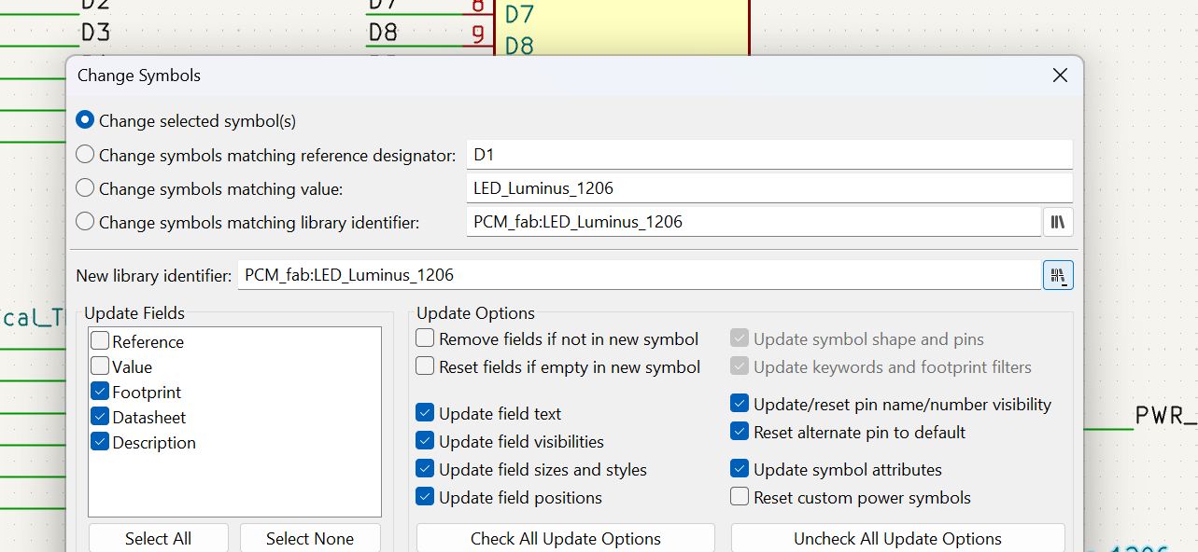Image resolution: width=1198 pixels, height=552 pixels.
Task: Uncheck the Description field
Action: click(x=100, y=441)
